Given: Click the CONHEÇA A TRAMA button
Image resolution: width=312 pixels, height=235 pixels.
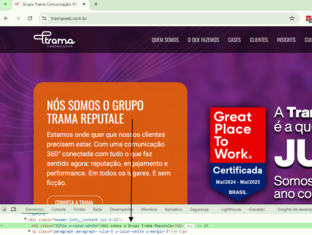Looking at the screenshot, I should click(x=75, y=201).
